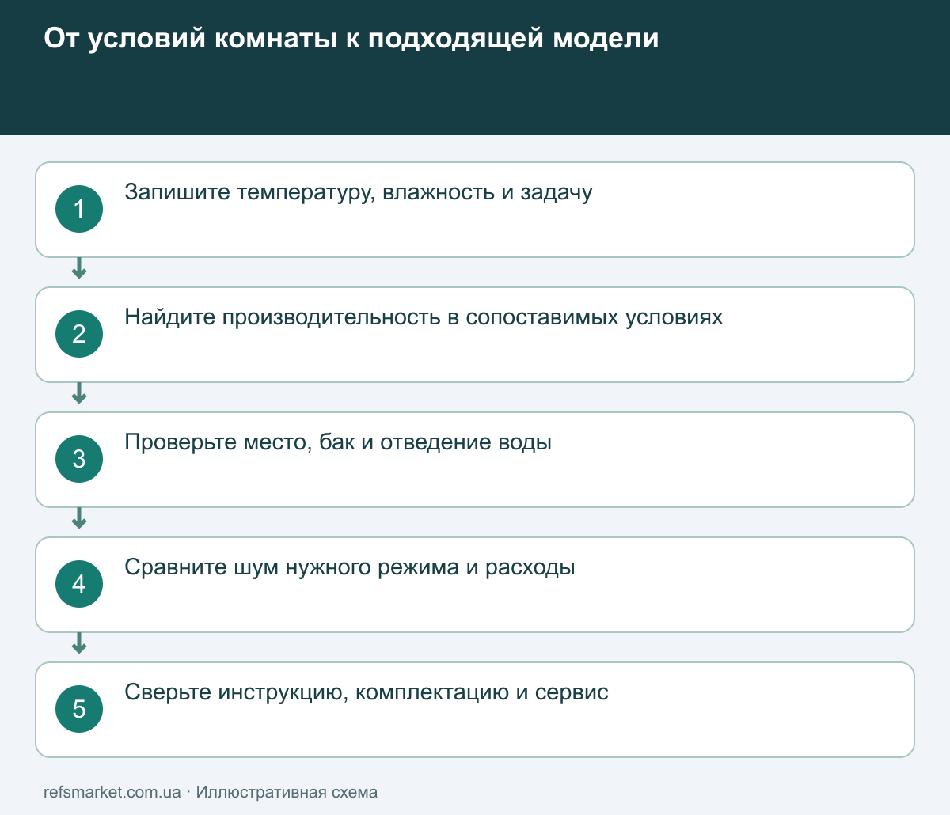Screen dimensions: 950x815
Task: Click the heading 'От условий комнаты к подходящей модели'
Action: (x=351, y=39)
